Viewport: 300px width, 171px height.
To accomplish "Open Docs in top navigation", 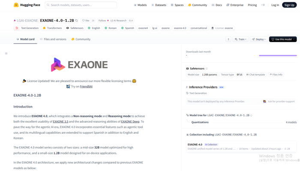I will coord(217,5).
